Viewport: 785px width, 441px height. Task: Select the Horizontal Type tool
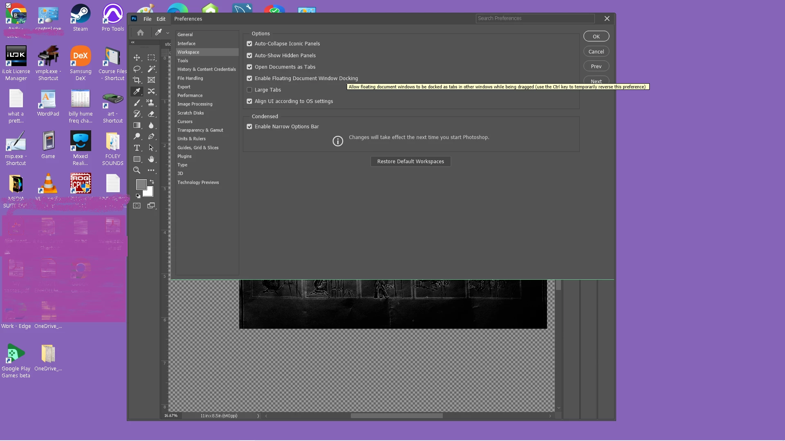coord(137,148)
